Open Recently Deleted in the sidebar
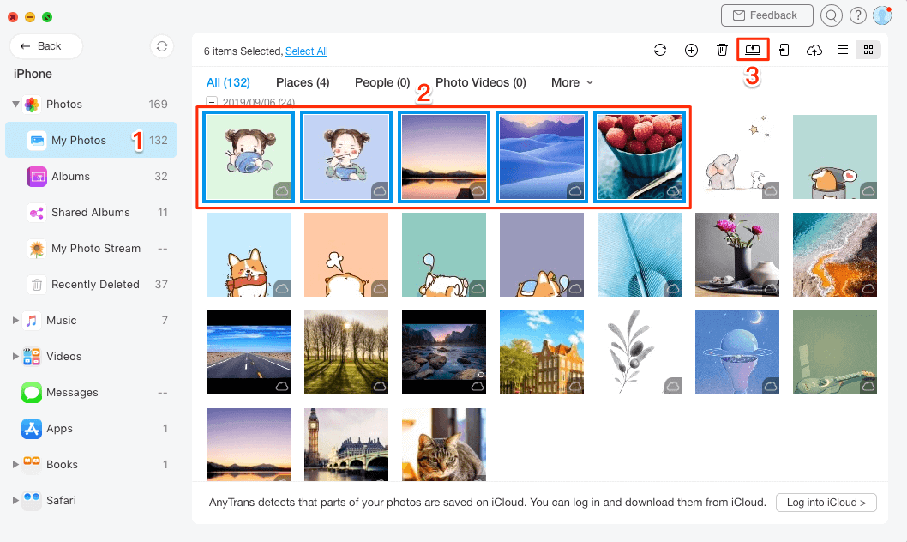This screenshot has height=542, width=907. click(x=94, y=285)
